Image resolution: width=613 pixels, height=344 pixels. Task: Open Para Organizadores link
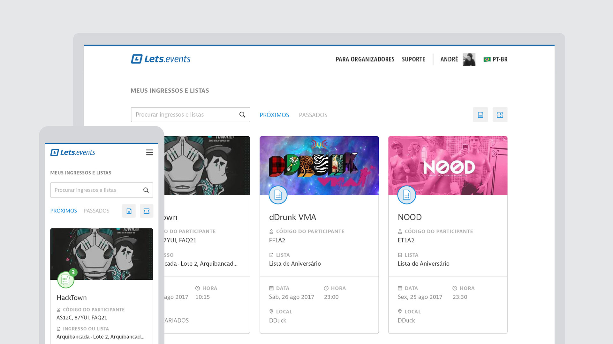coord(365,59)
